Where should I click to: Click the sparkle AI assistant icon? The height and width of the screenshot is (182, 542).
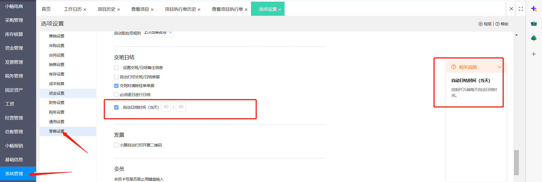(x=534, y=9)
